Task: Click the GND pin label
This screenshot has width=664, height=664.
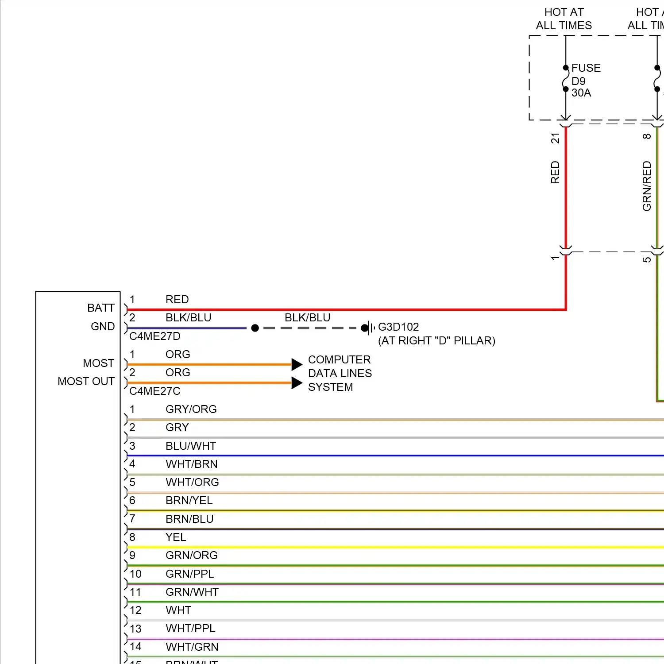Action: pos(103,326)
